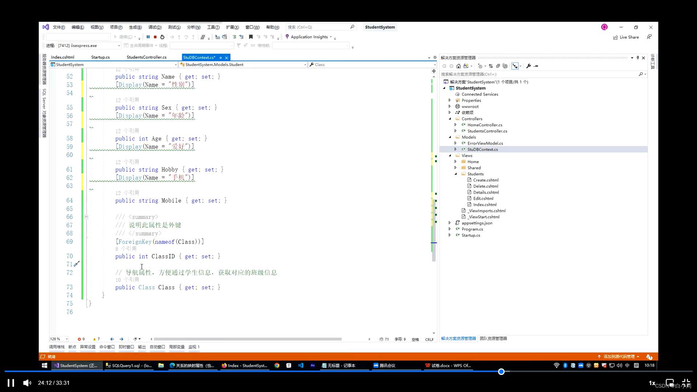Image resolution: width=697 pixels, height=392 pixels.
Task: Expand the Home folder under Views
Action: click(456, 162)
